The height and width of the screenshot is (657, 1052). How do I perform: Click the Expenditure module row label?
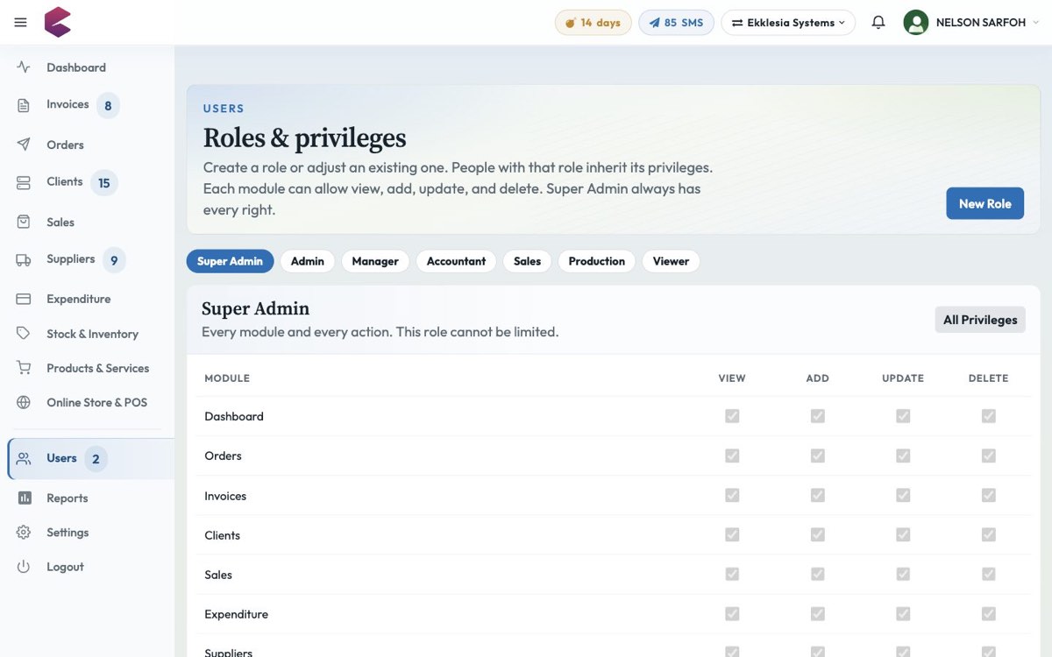(236, 614)
